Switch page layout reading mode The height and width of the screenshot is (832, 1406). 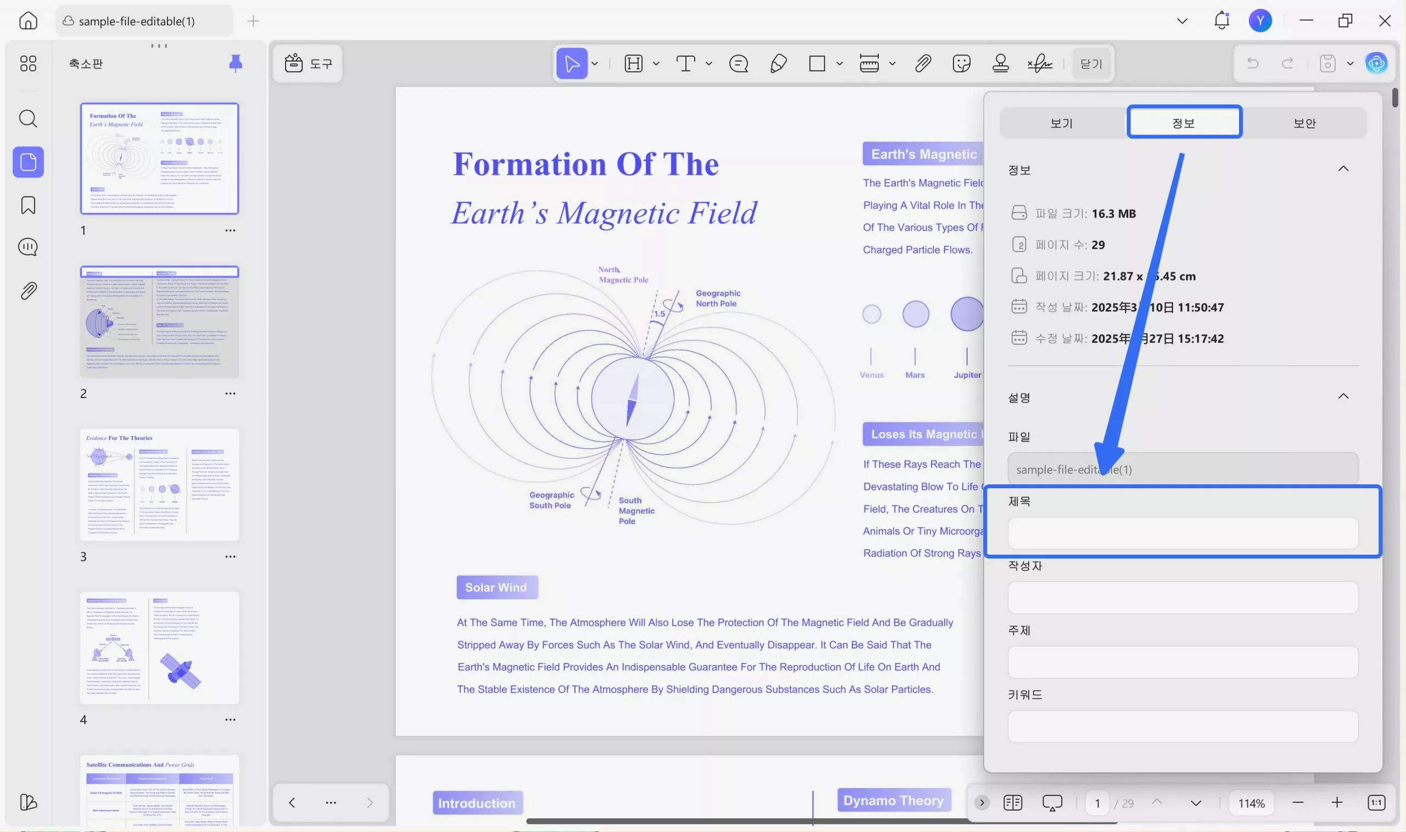click(1012, 802)
